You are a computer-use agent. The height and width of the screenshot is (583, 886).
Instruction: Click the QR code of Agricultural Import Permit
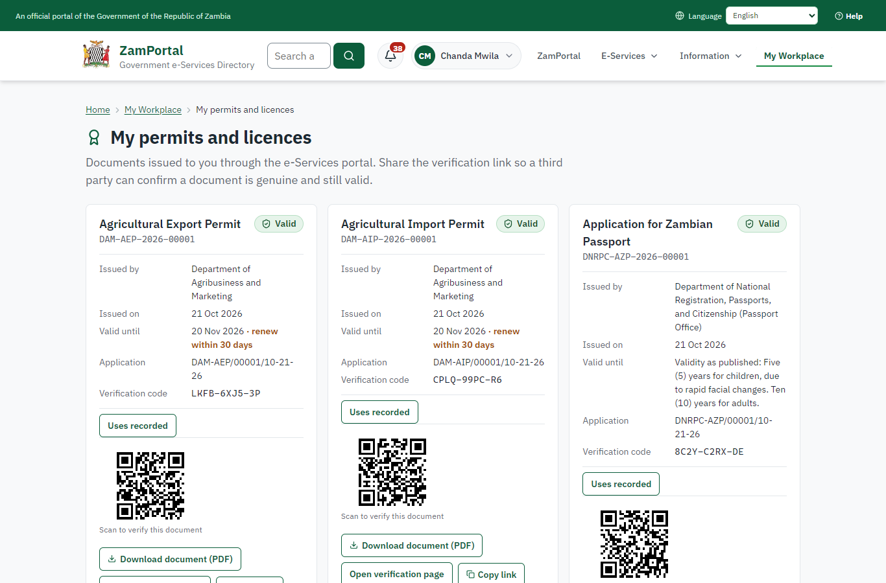pyautogui.click(x=392, y=472)
